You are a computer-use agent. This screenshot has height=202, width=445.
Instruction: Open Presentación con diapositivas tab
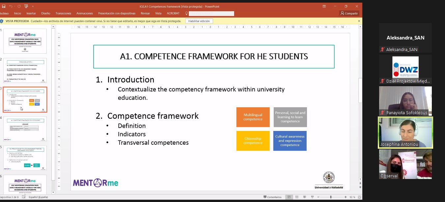coord(117,13)
